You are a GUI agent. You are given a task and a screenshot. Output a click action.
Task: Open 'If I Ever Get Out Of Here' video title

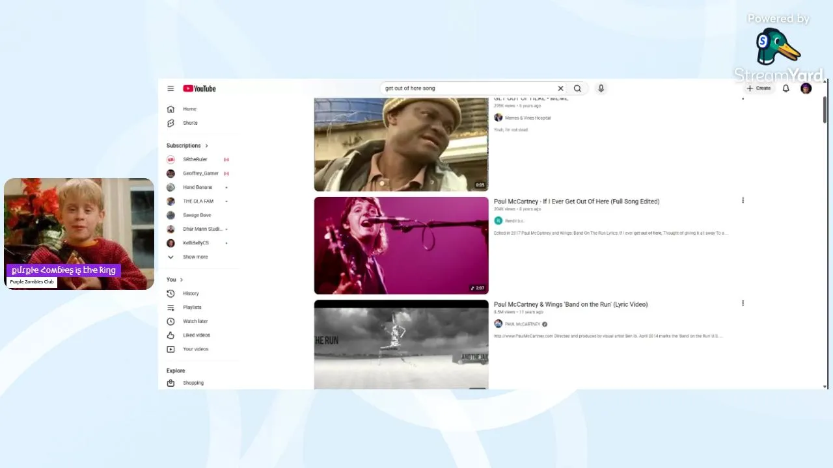pyautogui.click(x=577, y=201)
